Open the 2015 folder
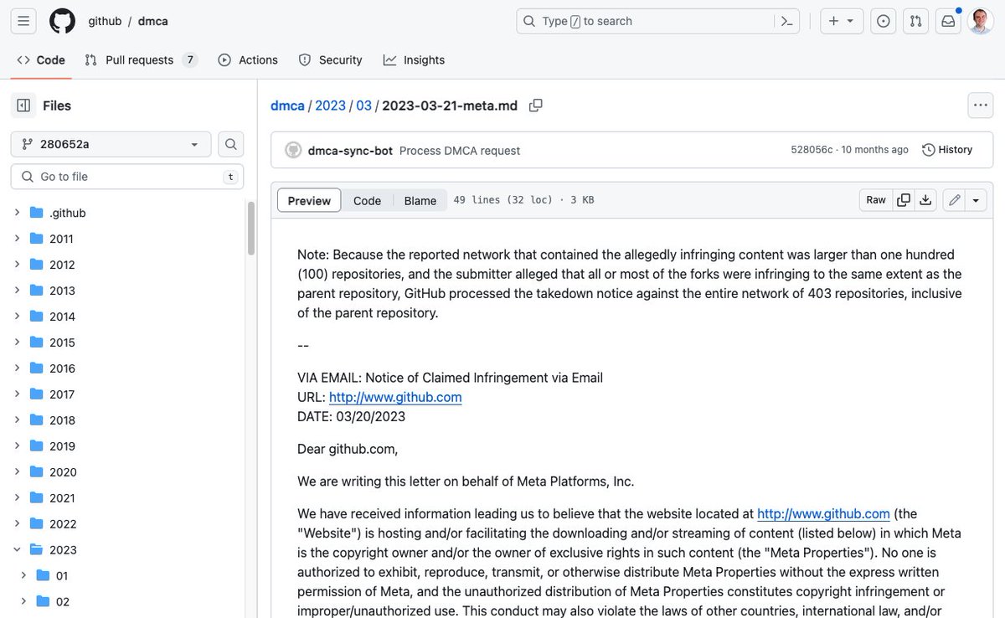Image resolution: width=1005 pixels, height=618 pixels. click(x=62, y=342)
